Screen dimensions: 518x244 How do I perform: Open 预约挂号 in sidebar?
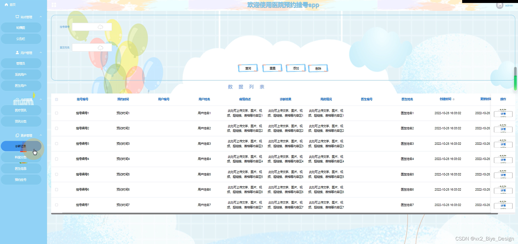pyautogui.click(x=21, y=180)
